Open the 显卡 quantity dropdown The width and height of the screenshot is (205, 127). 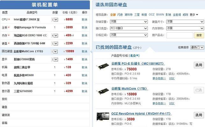coord(55,59)
